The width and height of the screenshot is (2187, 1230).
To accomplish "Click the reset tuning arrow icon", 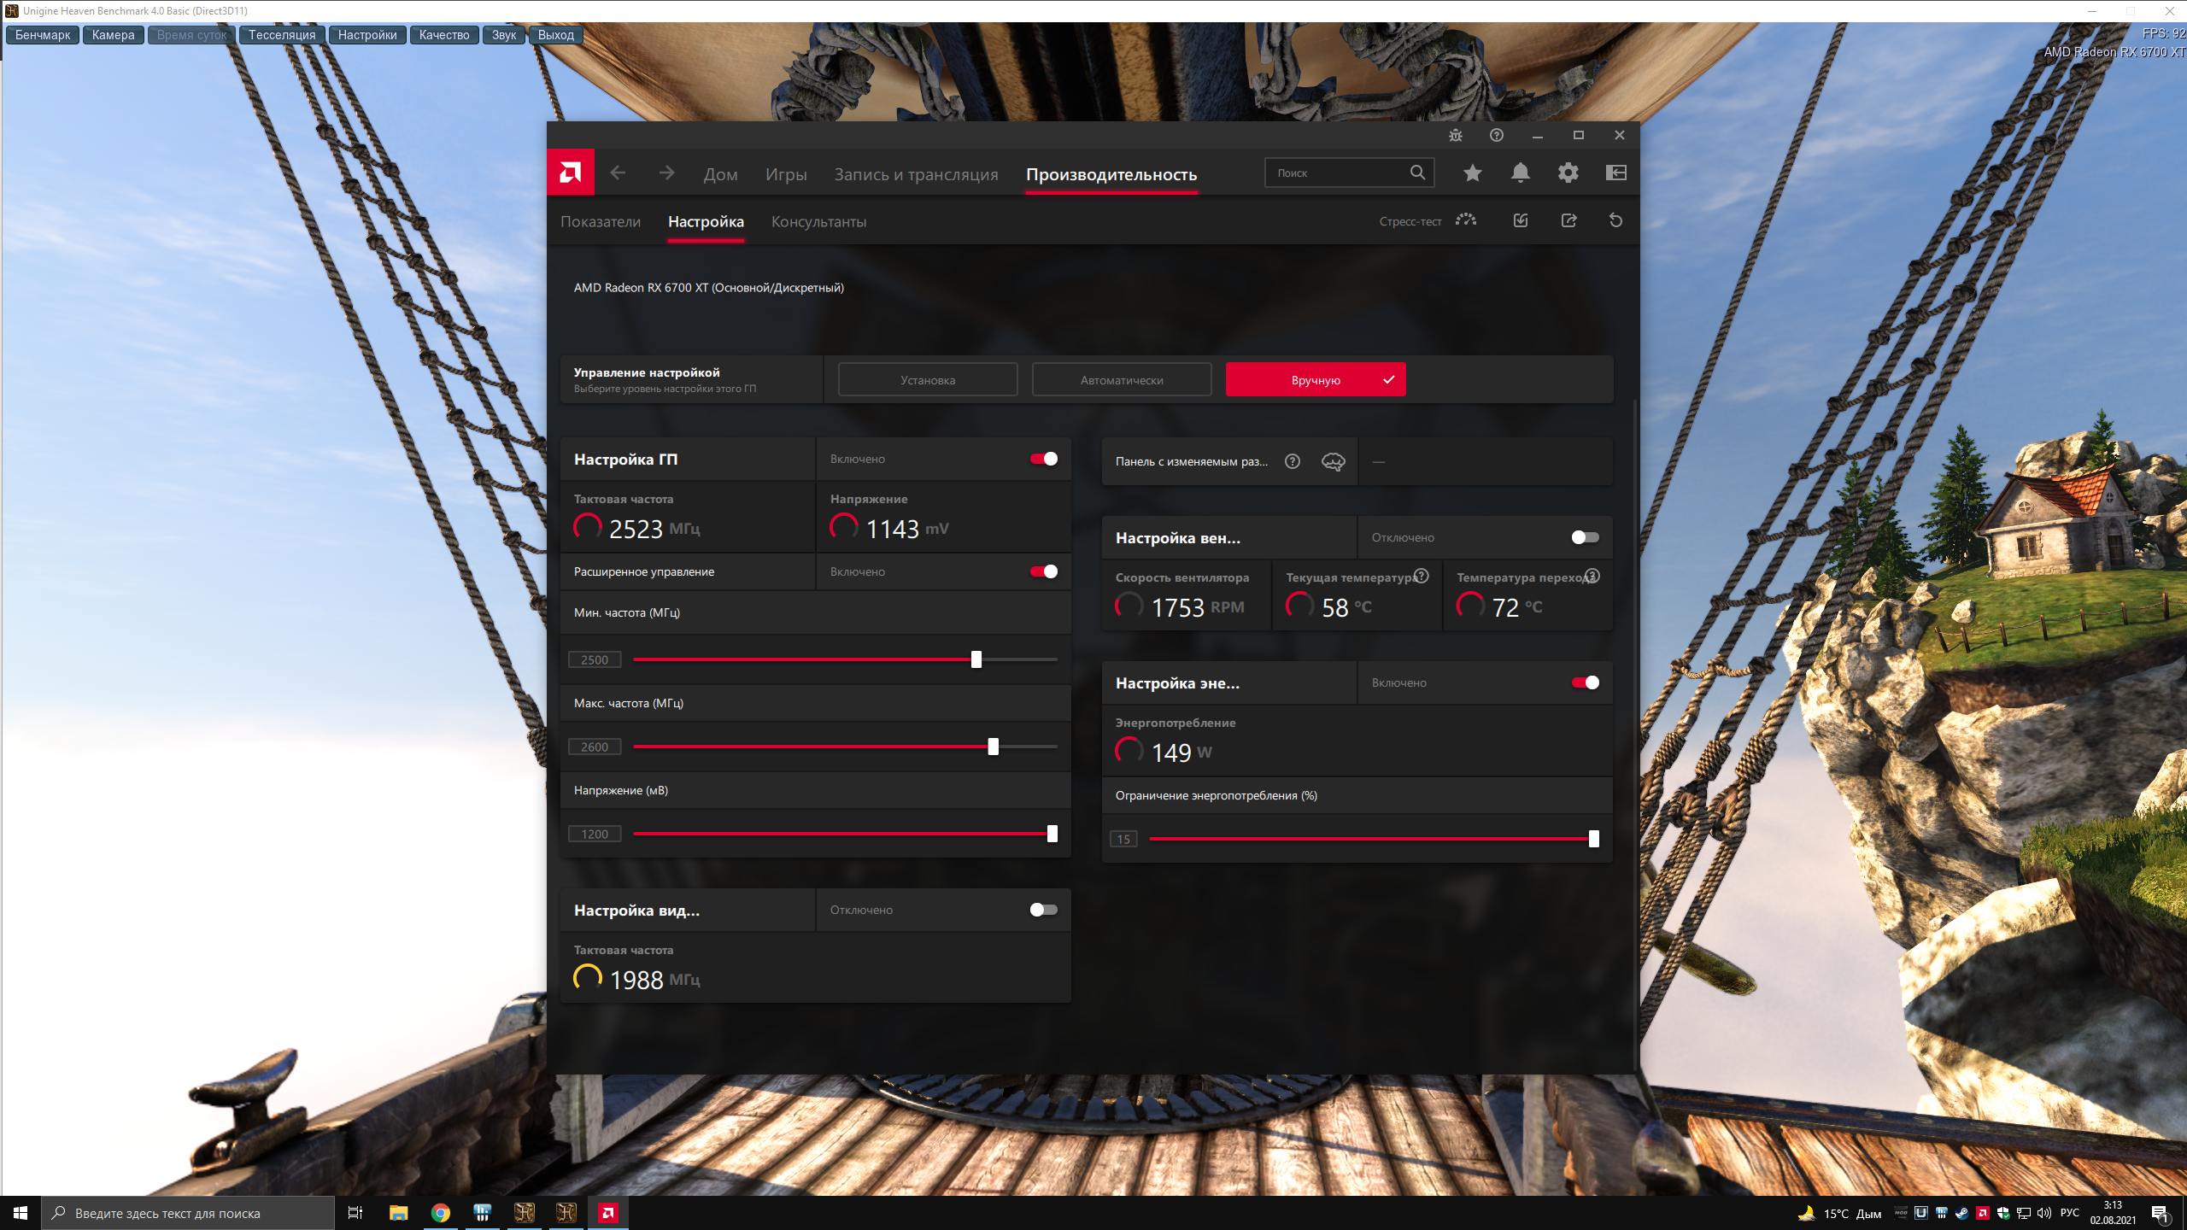I will (x=1615, y=220).
